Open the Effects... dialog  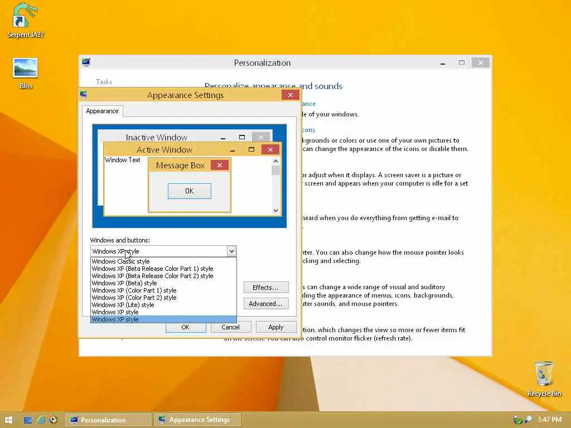(266, 288)
